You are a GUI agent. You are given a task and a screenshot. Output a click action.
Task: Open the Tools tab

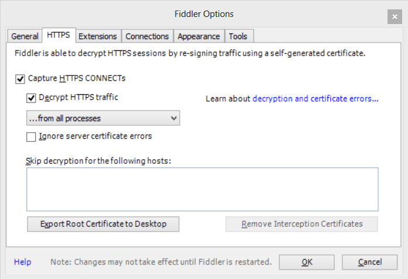(x=238, y=36)
